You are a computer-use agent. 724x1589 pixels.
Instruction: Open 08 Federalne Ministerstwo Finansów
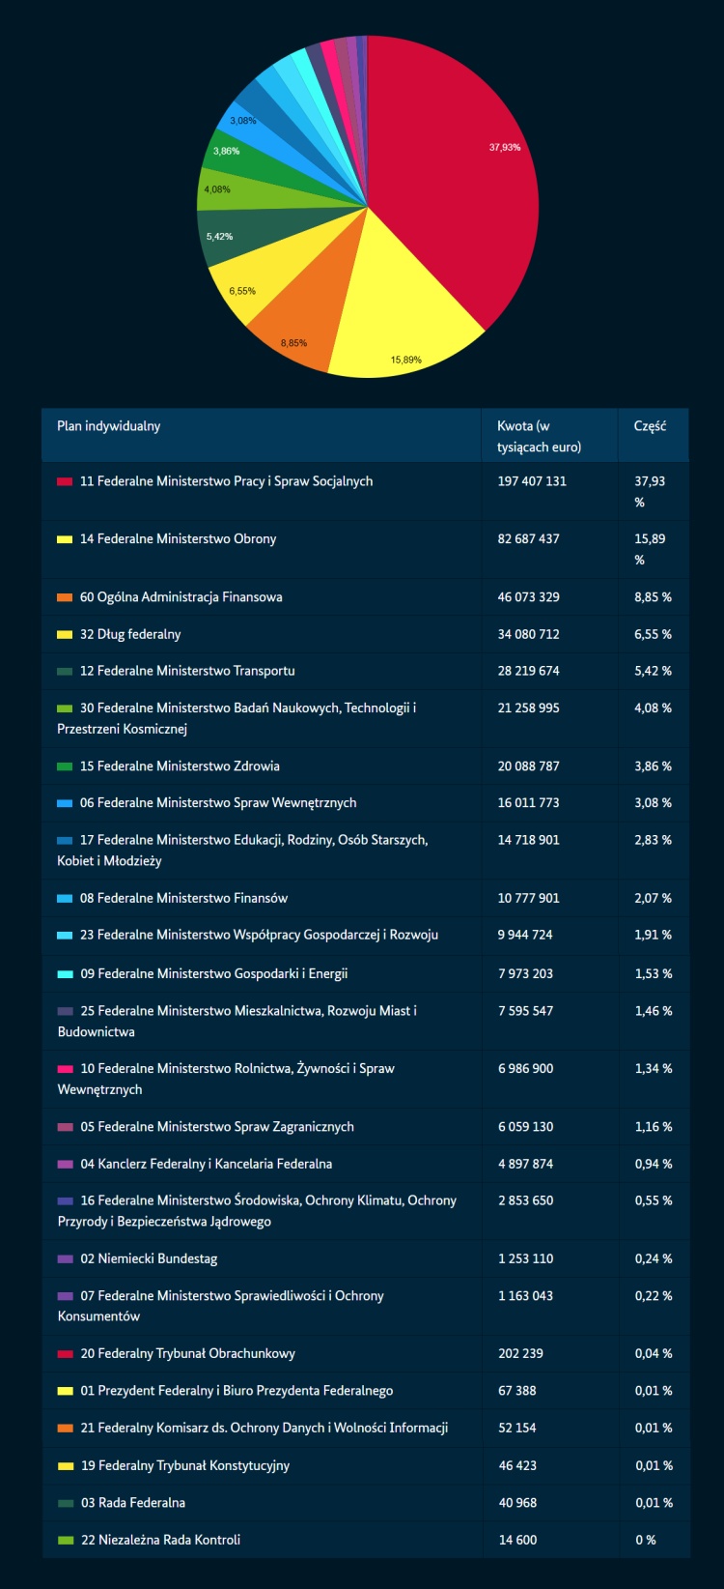183,898
